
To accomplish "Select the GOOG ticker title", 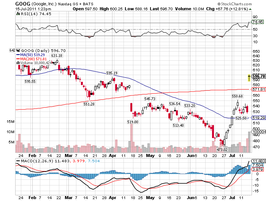I will coord(23,4).
